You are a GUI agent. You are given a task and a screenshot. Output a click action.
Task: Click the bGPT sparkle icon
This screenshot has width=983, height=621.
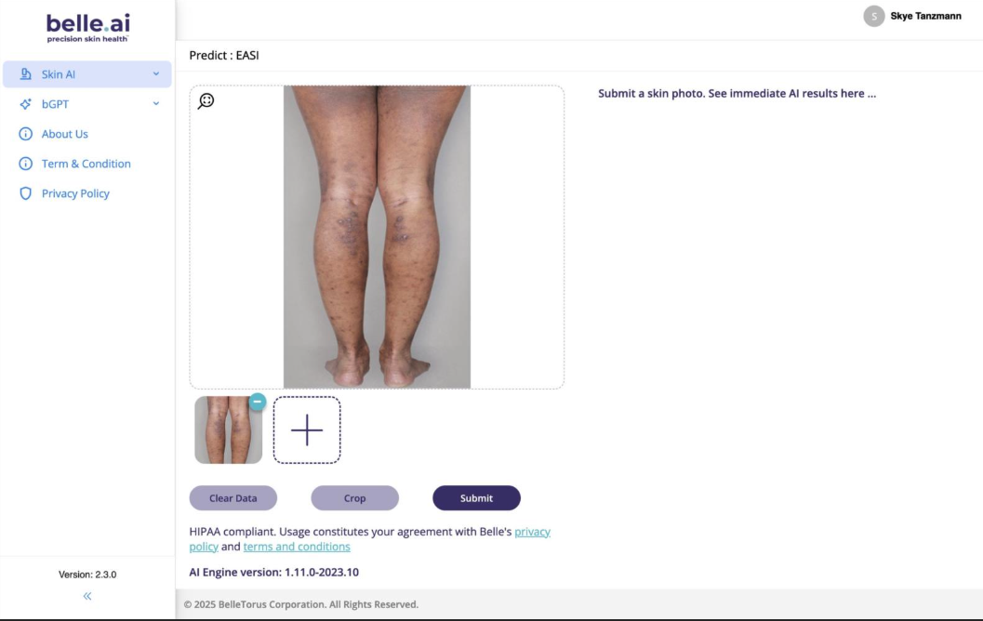coord(26,104)
